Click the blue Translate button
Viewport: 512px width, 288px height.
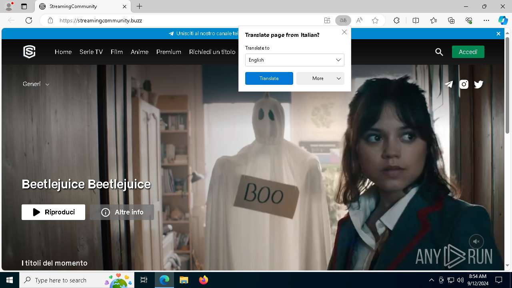click(x=269, y=78)
